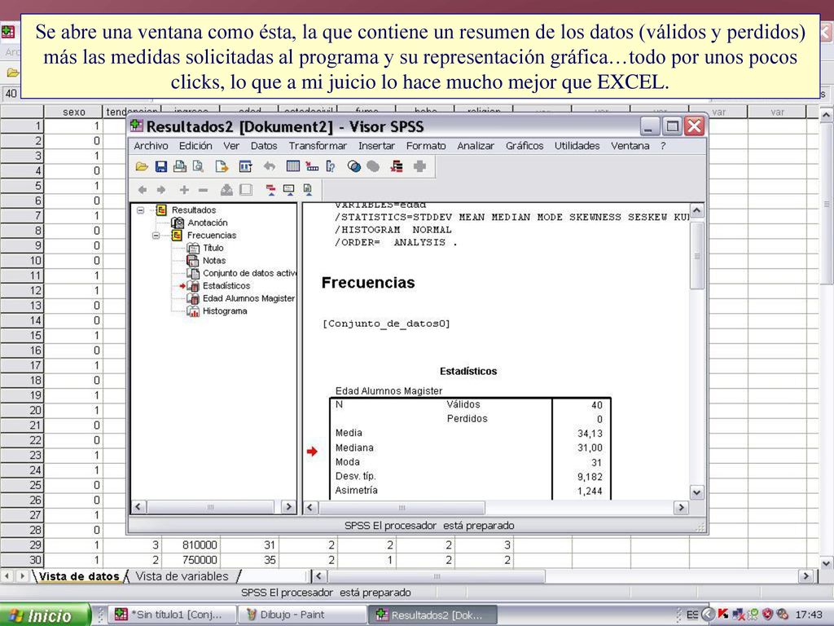Expand hidden tray icons with chevron

(708, 615)
